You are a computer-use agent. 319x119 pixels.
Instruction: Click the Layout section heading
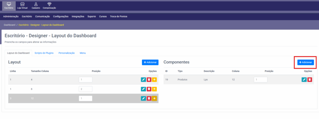point(14,62)
